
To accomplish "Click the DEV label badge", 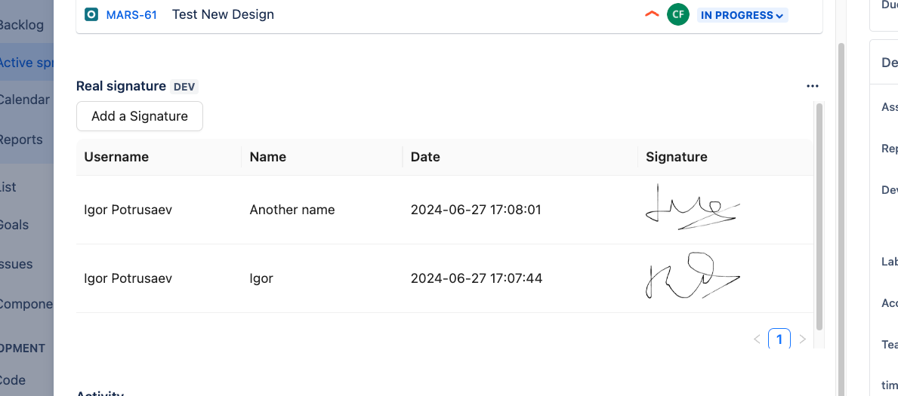I will pyautogui.click(x=184, y=87).
